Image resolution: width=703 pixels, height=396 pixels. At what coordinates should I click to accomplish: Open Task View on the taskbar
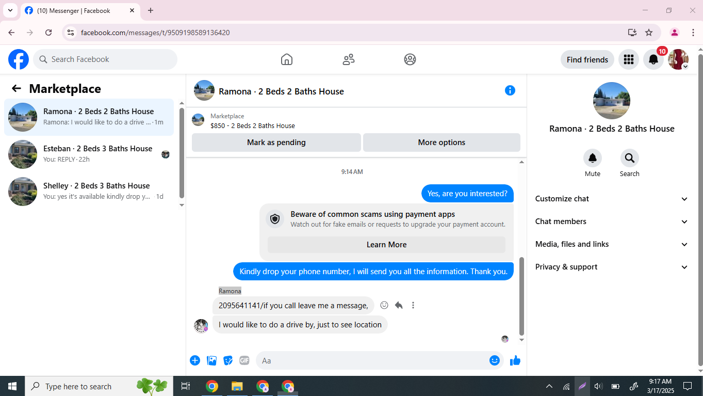(186, 386)
